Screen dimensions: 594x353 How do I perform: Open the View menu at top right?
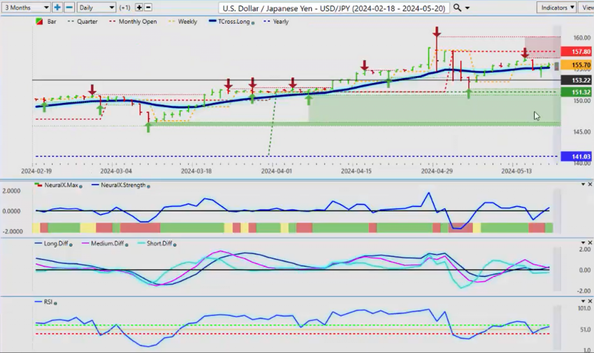586,8
